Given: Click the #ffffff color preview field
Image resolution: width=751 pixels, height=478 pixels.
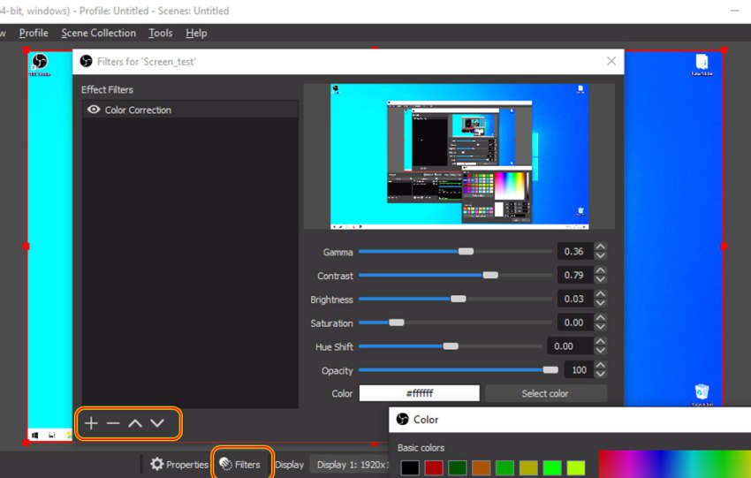Looking at the screenshot, I should [x=419, y=393].
